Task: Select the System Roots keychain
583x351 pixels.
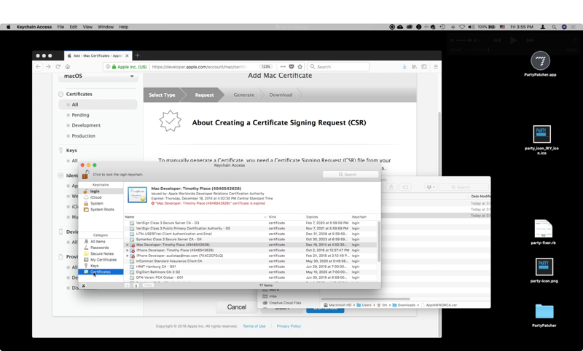Action: click(101, 210)
